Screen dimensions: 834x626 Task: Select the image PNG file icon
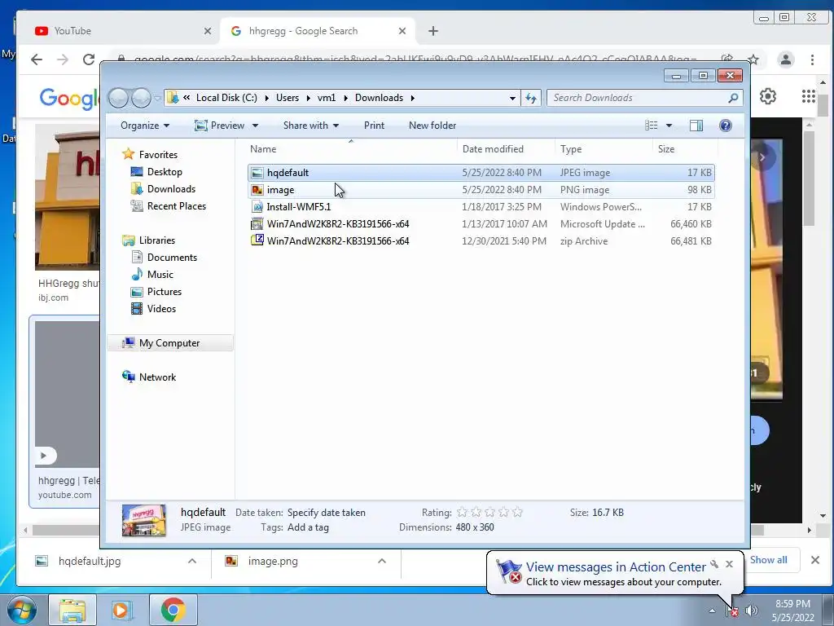(x=257, y=190)
